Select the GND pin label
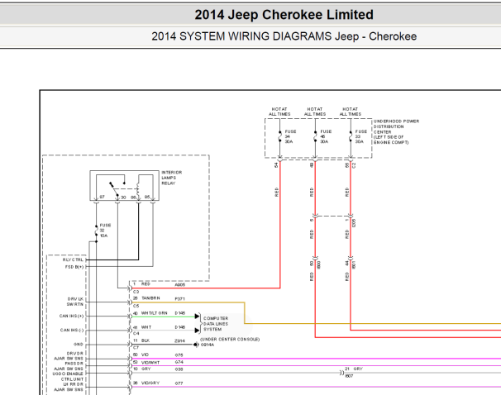Screen dimensions: 501x395 coord(79,345)
